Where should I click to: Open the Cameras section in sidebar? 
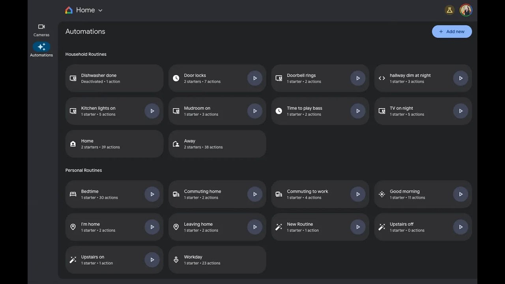pos(41,30)
